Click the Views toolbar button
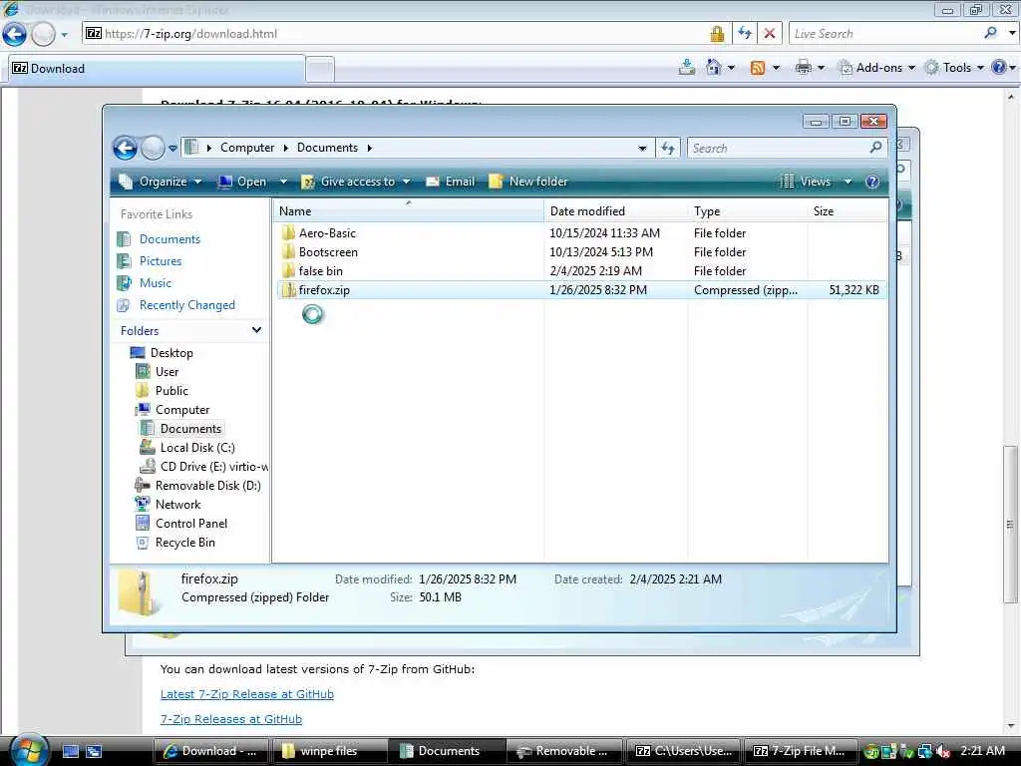This screenshot has height=766, width=1021. coord(806,182)
